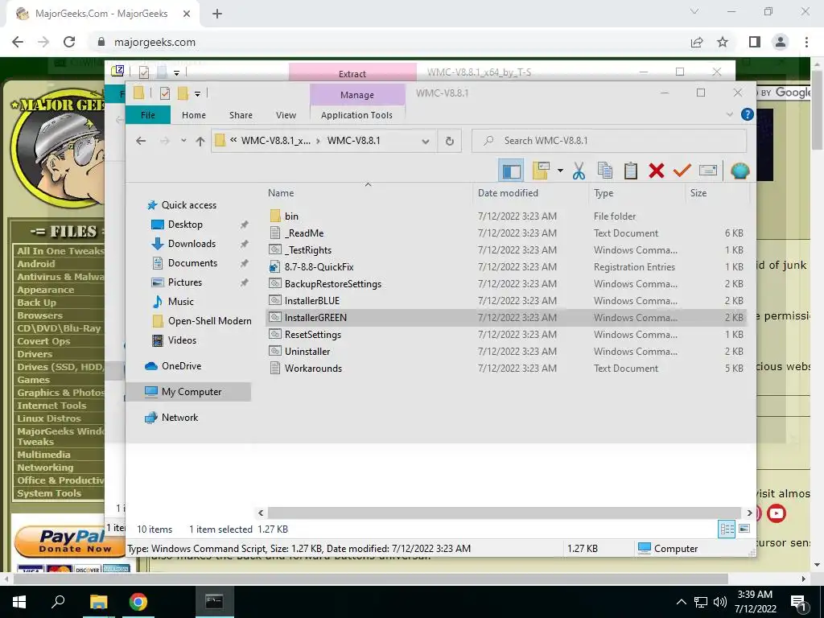Expand the recent locations dropdown chevron
The width and height of the screenshot is (824, 618).
coord(183,141)
